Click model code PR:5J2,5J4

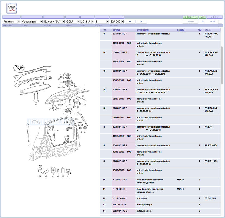tap(210, 198)
